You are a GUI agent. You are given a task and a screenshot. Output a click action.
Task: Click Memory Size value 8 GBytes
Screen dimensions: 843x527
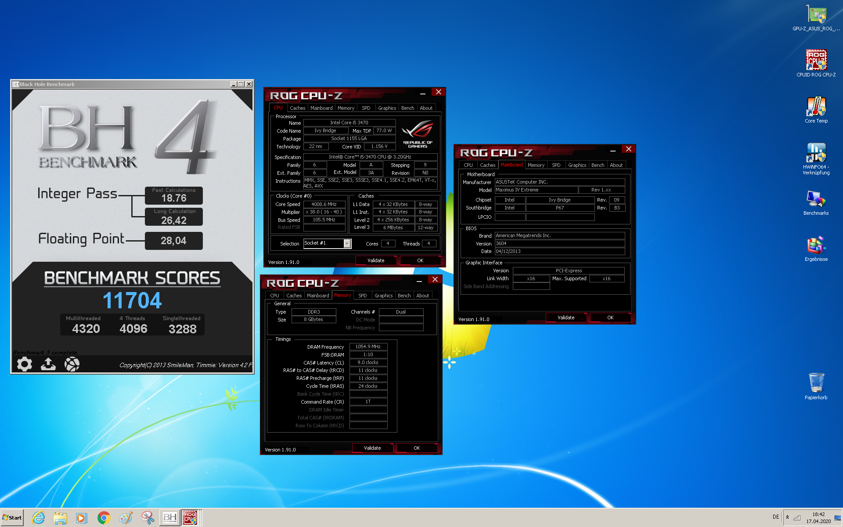tap(313, 319)
